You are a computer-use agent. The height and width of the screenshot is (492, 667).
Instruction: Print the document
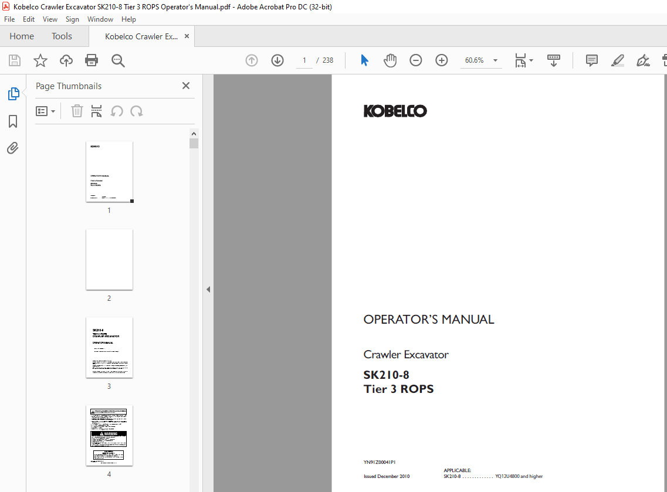point(92,60)
